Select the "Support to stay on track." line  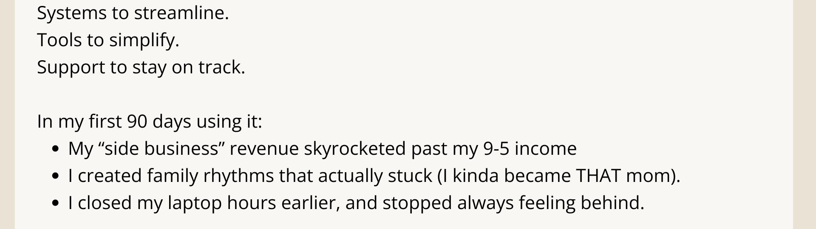(x=141, y=67)
